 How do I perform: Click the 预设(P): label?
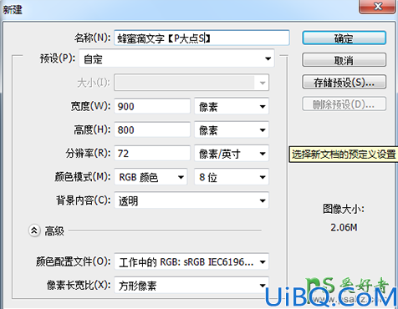click(58, 58)
